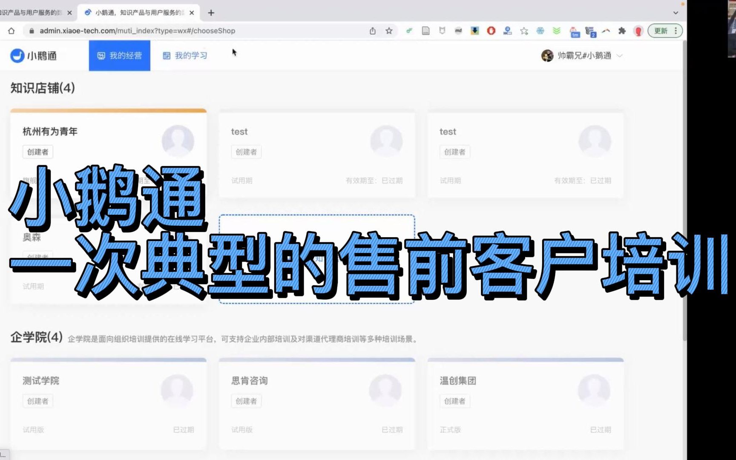Open the 温创集团 academy card
Screen dimensions: 736x460
(x=526, y=404)
